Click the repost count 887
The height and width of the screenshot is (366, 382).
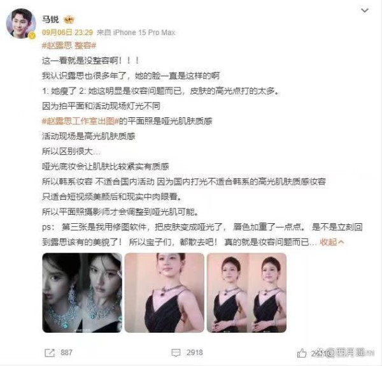(x=66, y=353)
